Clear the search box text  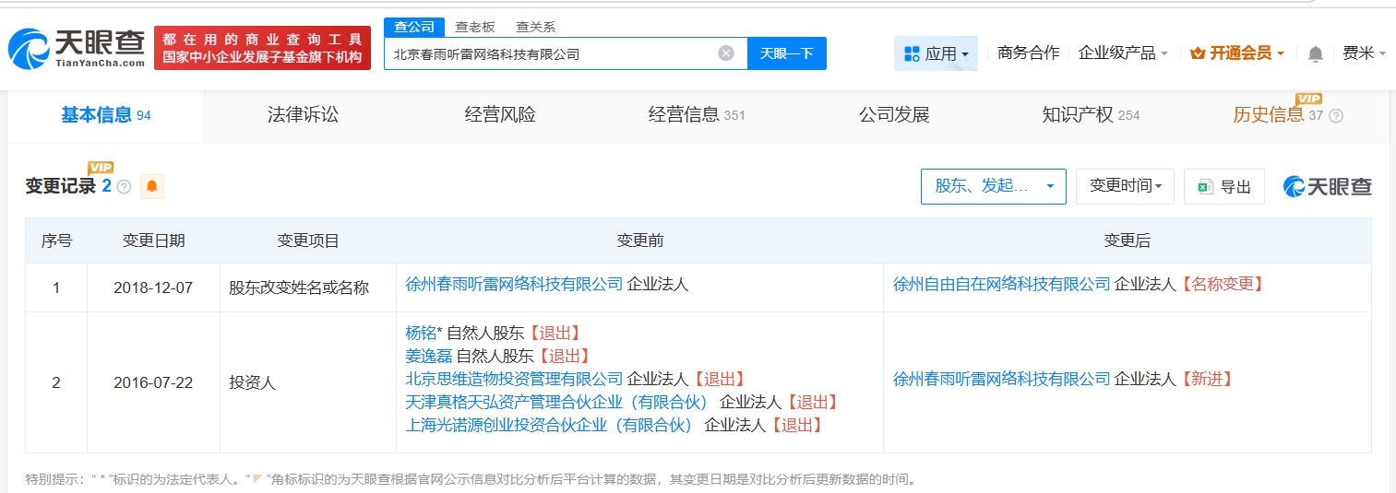pyautogui.click(x=726, y=53)
